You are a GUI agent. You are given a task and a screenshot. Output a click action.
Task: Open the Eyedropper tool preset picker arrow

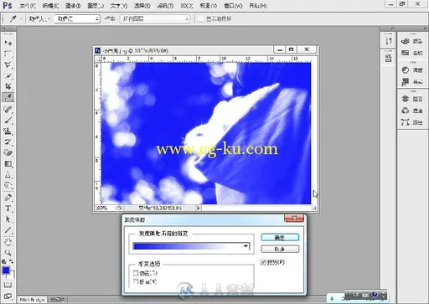[21, 19]
